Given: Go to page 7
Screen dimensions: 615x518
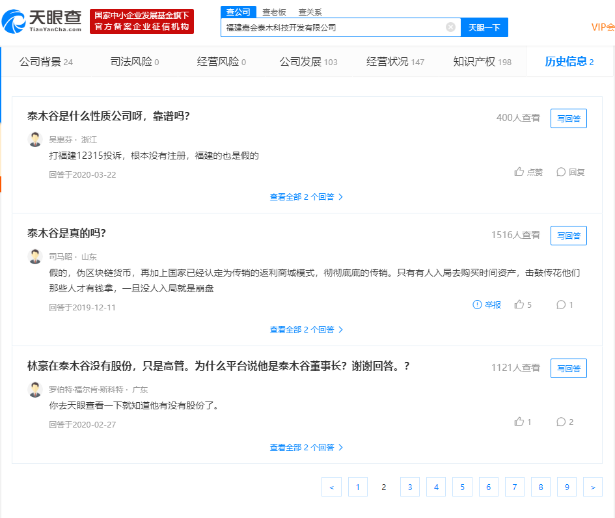Looking at the screenshot, I should pos(515,487).
